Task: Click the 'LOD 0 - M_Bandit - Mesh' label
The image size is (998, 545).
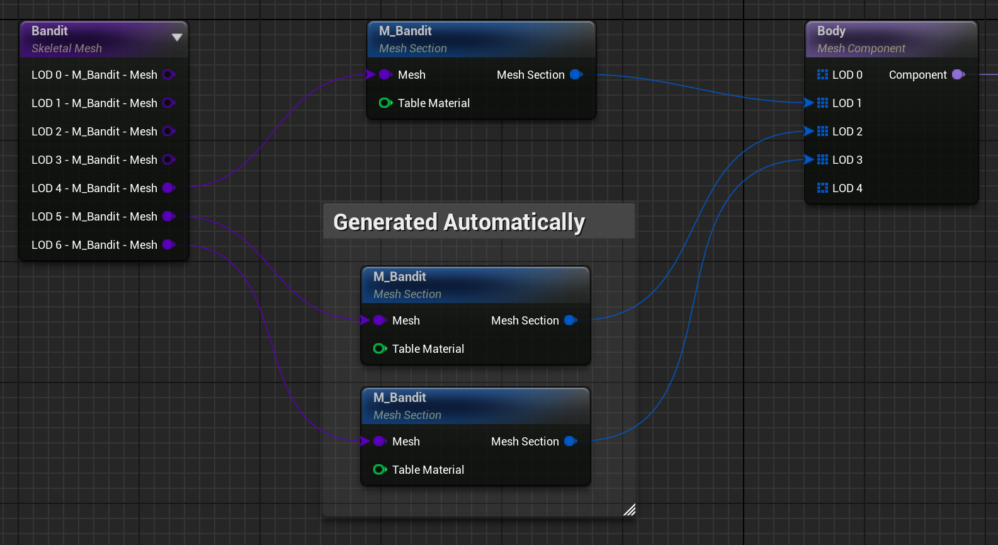Action: [x=94, y=74]
